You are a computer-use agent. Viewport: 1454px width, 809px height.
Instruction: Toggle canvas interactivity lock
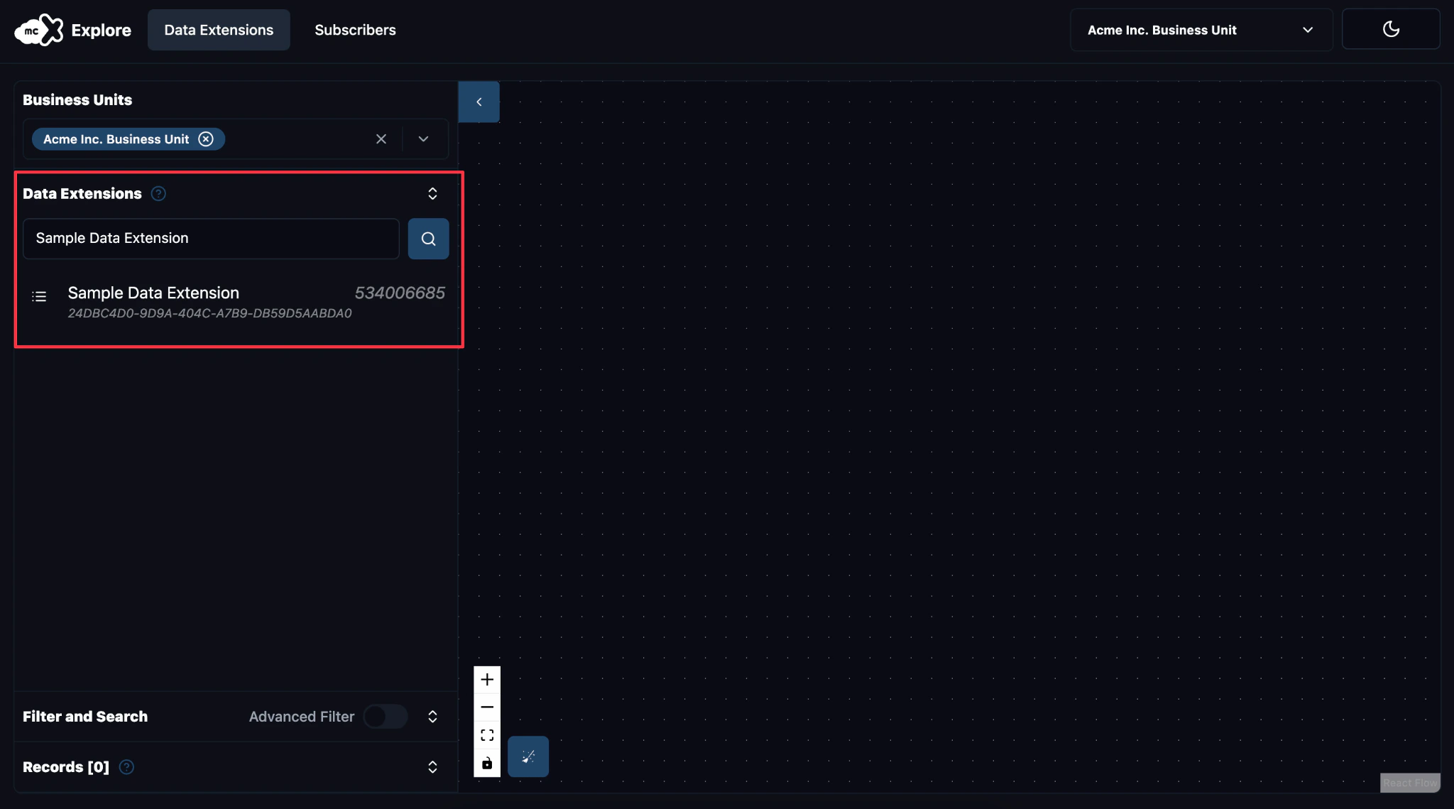click(487, 764)
